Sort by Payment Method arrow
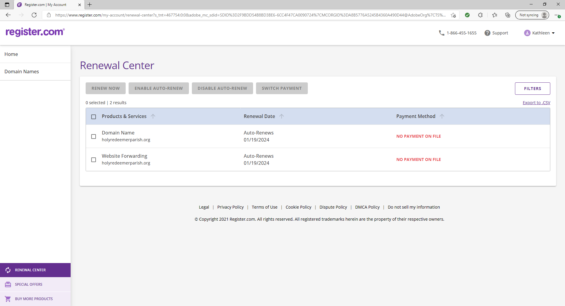The width and height of the screenshot is (565, 306). coord(442,116)
